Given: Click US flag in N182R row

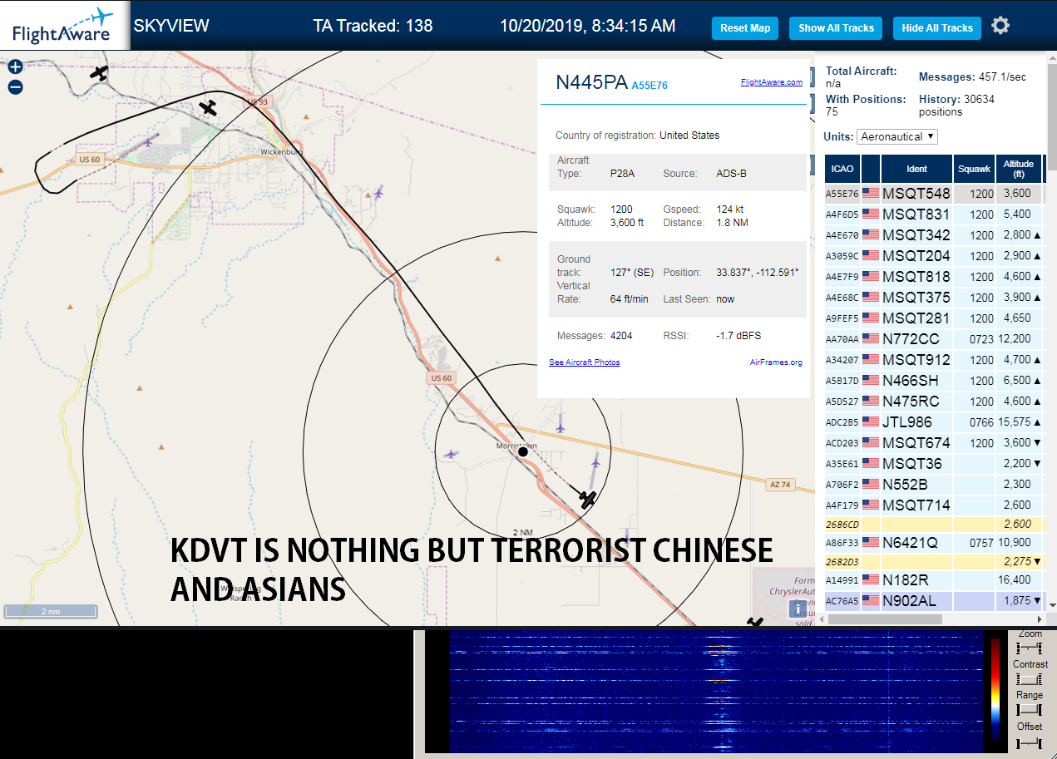Looking at the screenshot, I should (871, 579).
